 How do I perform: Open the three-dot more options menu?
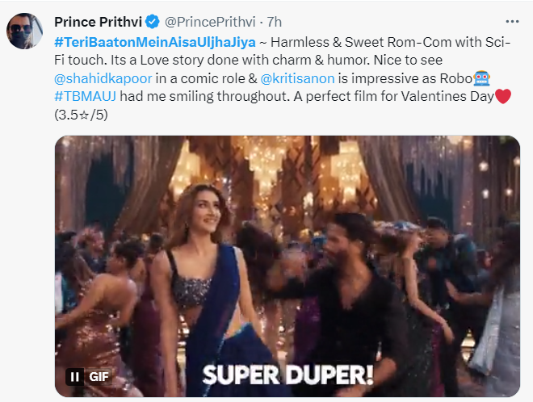click(x=512, y=20)
